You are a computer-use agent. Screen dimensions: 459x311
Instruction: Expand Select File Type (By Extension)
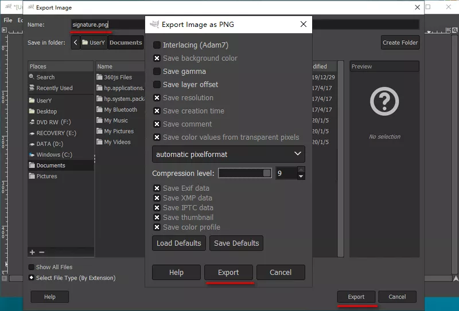32,278
